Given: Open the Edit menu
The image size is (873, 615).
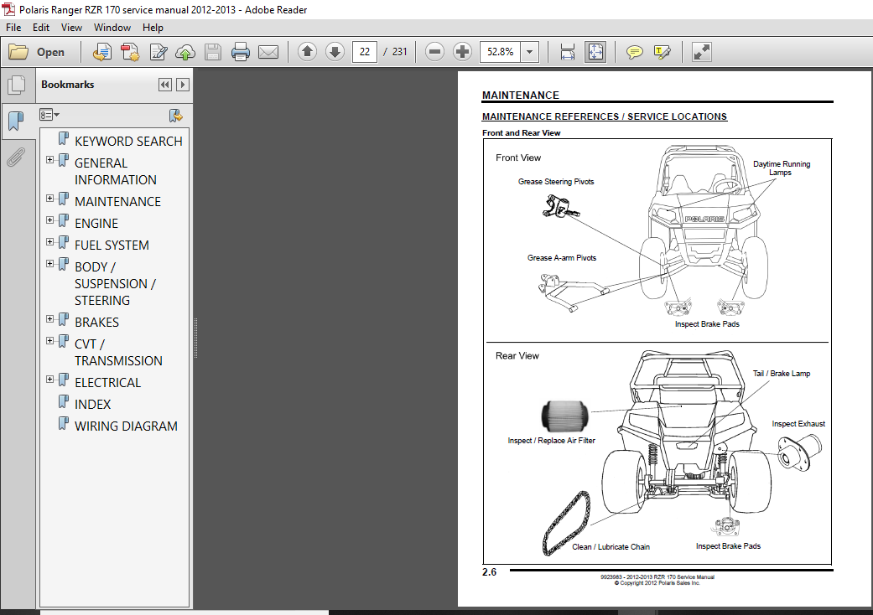Looking at the screenshot, I should point(40,28).
